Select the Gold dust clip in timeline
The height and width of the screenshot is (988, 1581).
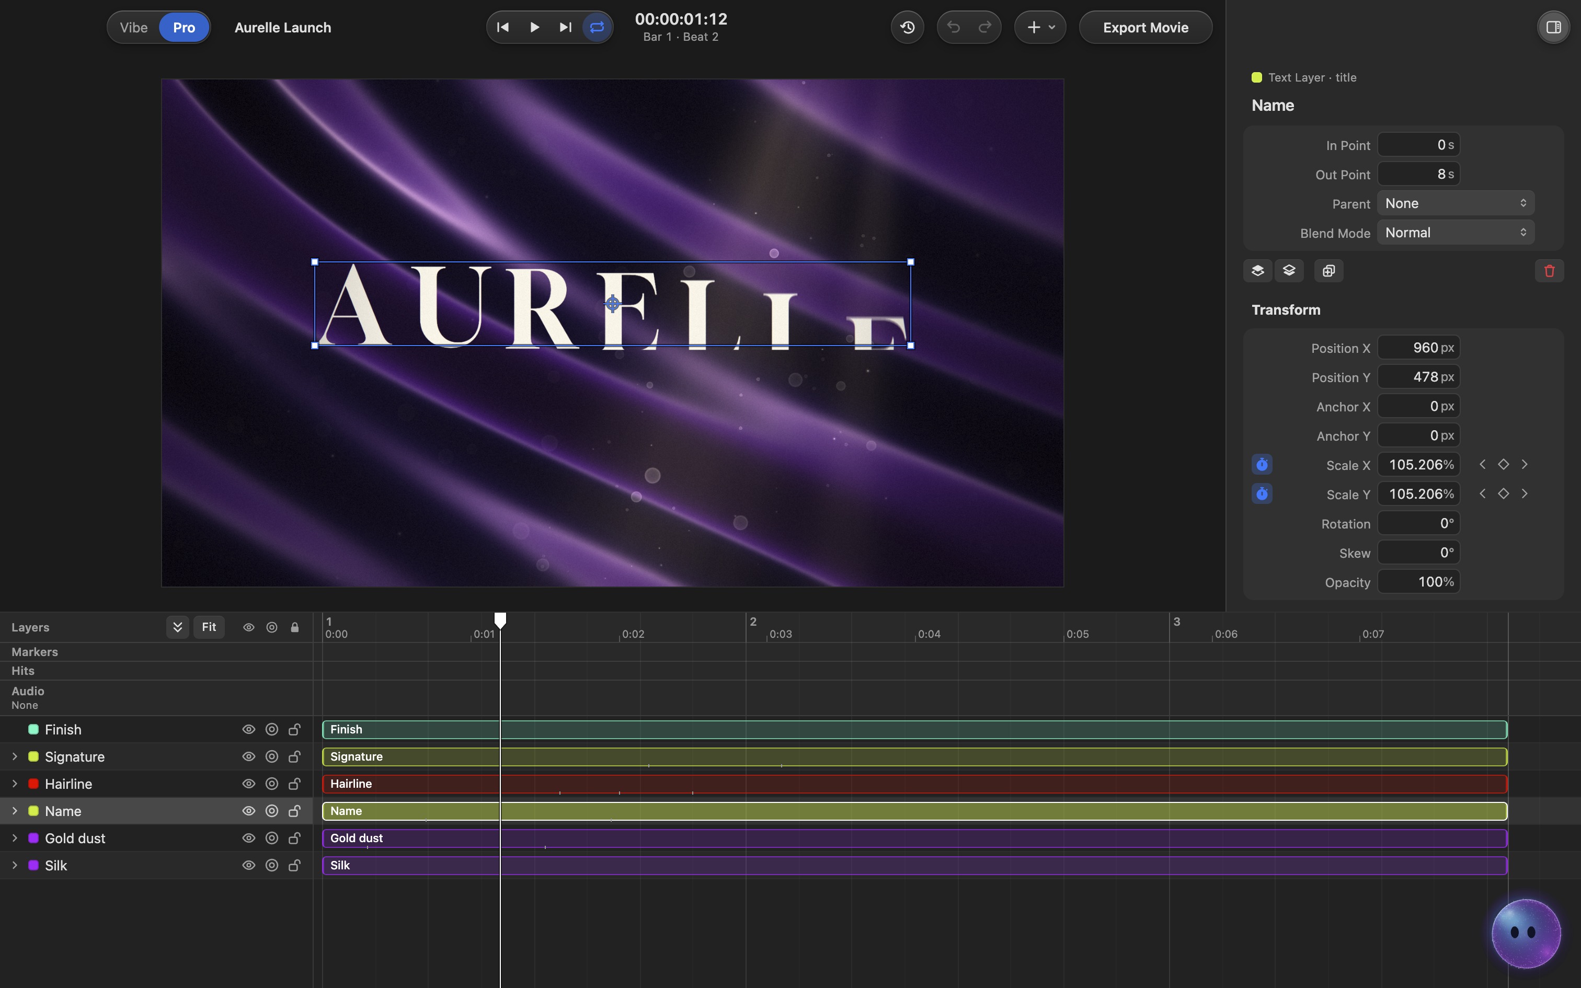coord(914,838)
